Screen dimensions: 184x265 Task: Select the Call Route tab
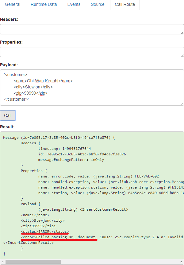point(125,5)
